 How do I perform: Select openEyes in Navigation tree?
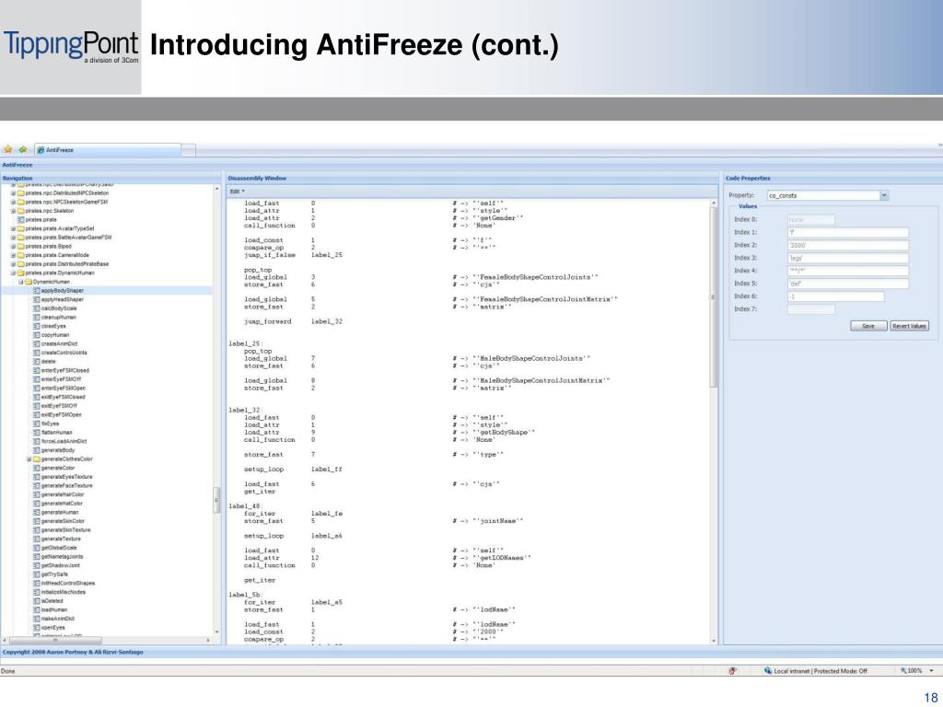click(x=52, y=628)
